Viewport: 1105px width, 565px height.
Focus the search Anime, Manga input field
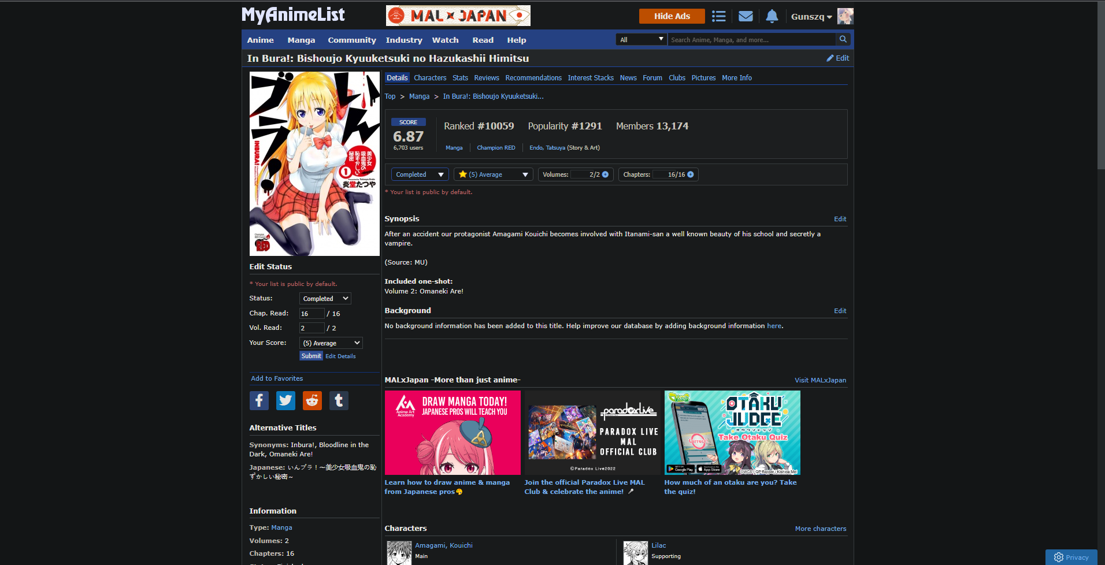pyautogui.click(x=751, y=39)
